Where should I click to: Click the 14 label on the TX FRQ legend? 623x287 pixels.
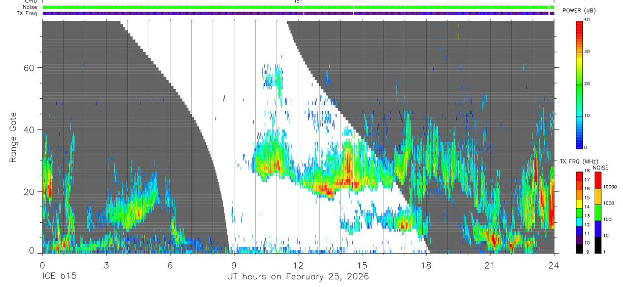(x=587, y=207)
